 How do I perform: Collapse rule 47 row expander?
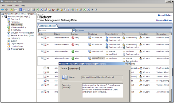click(42, 85)
